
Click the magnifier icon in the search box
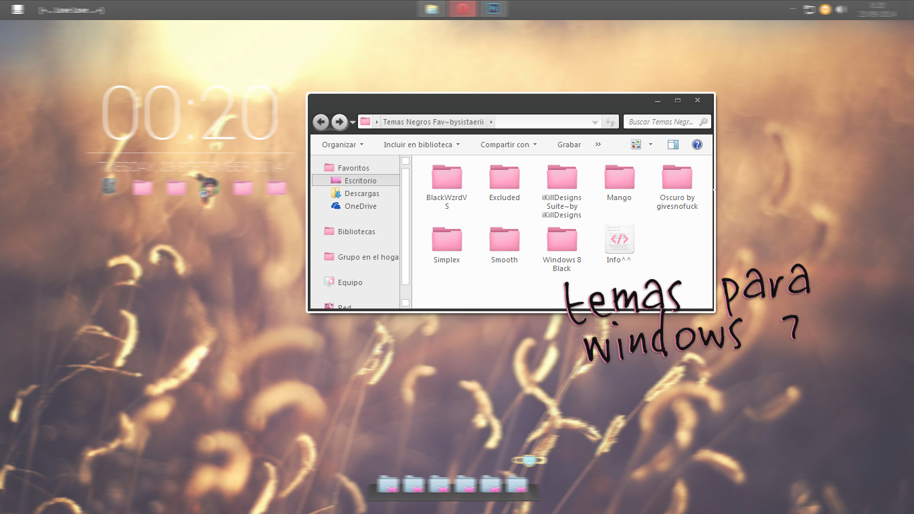point(703,122)
